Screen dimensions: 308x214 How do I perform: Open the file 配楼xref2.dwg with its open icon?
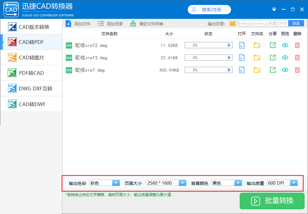(x=242, y=45)
